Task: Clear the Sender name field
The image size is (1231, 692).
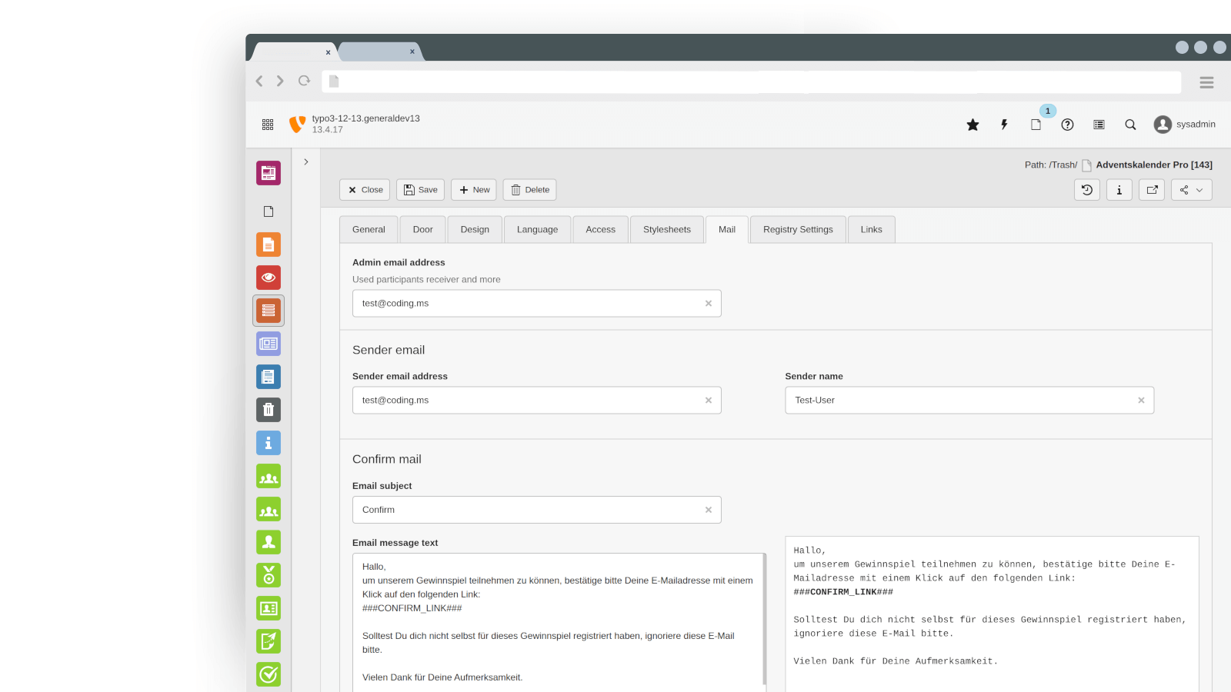Action: (x=1141, y=401)
